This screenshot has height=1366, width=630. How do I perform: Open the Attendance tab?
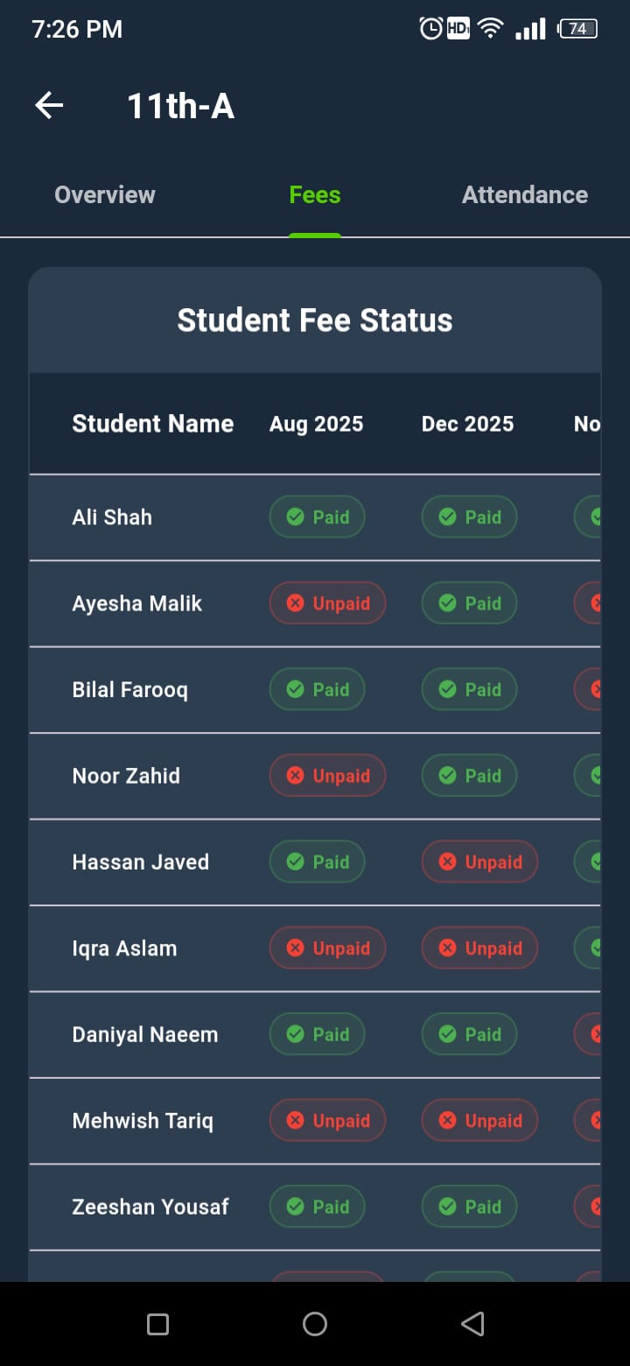point(524,194)
